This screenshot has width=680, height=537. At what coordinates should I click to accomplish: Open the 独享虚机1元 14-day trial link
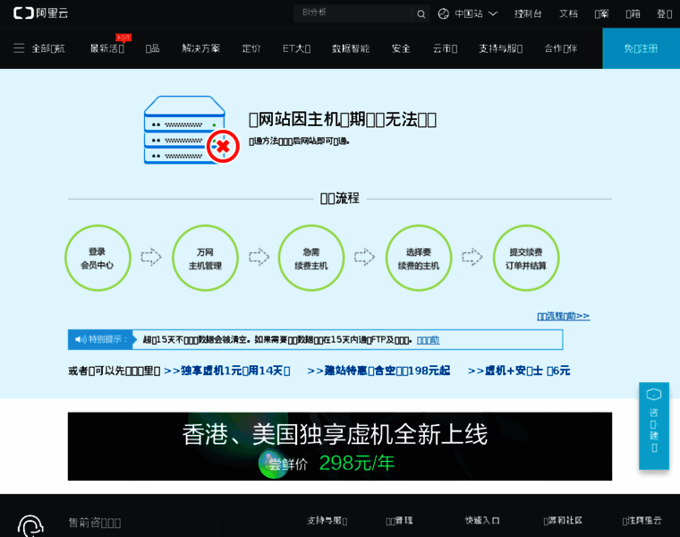coord(227,371)
